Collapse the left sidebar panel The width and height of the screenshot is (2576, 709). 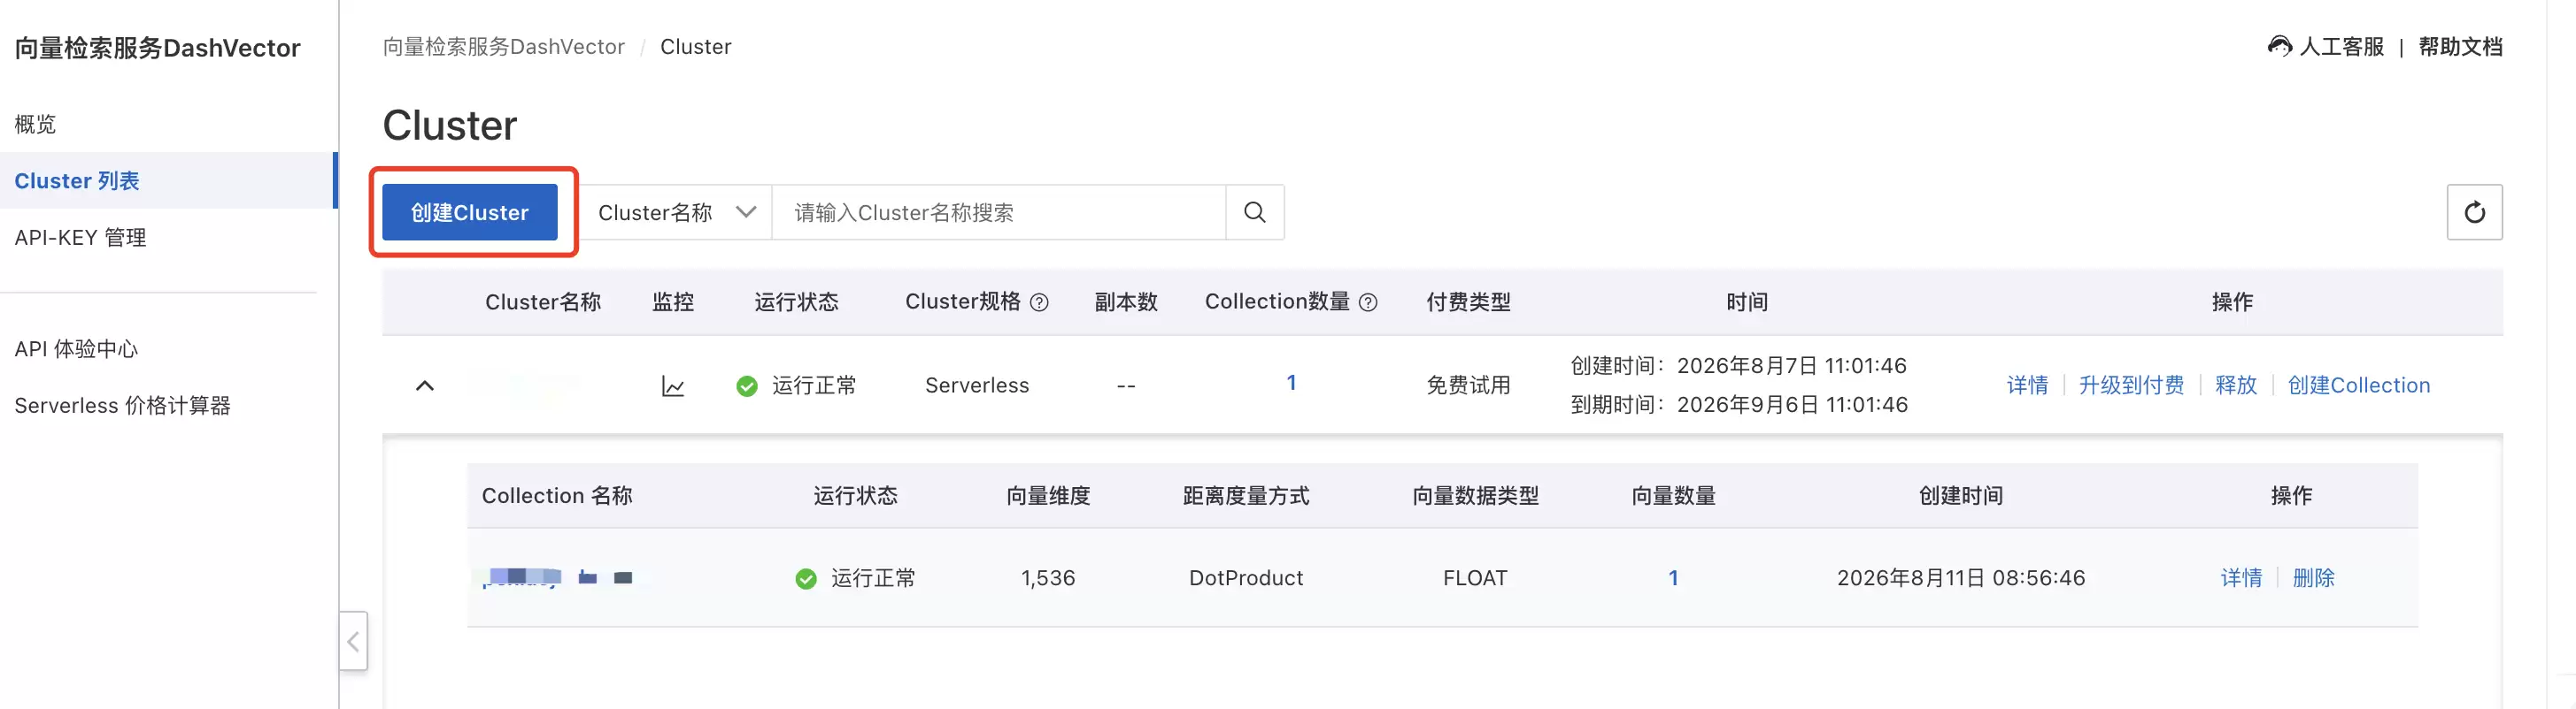coord(353,641)
